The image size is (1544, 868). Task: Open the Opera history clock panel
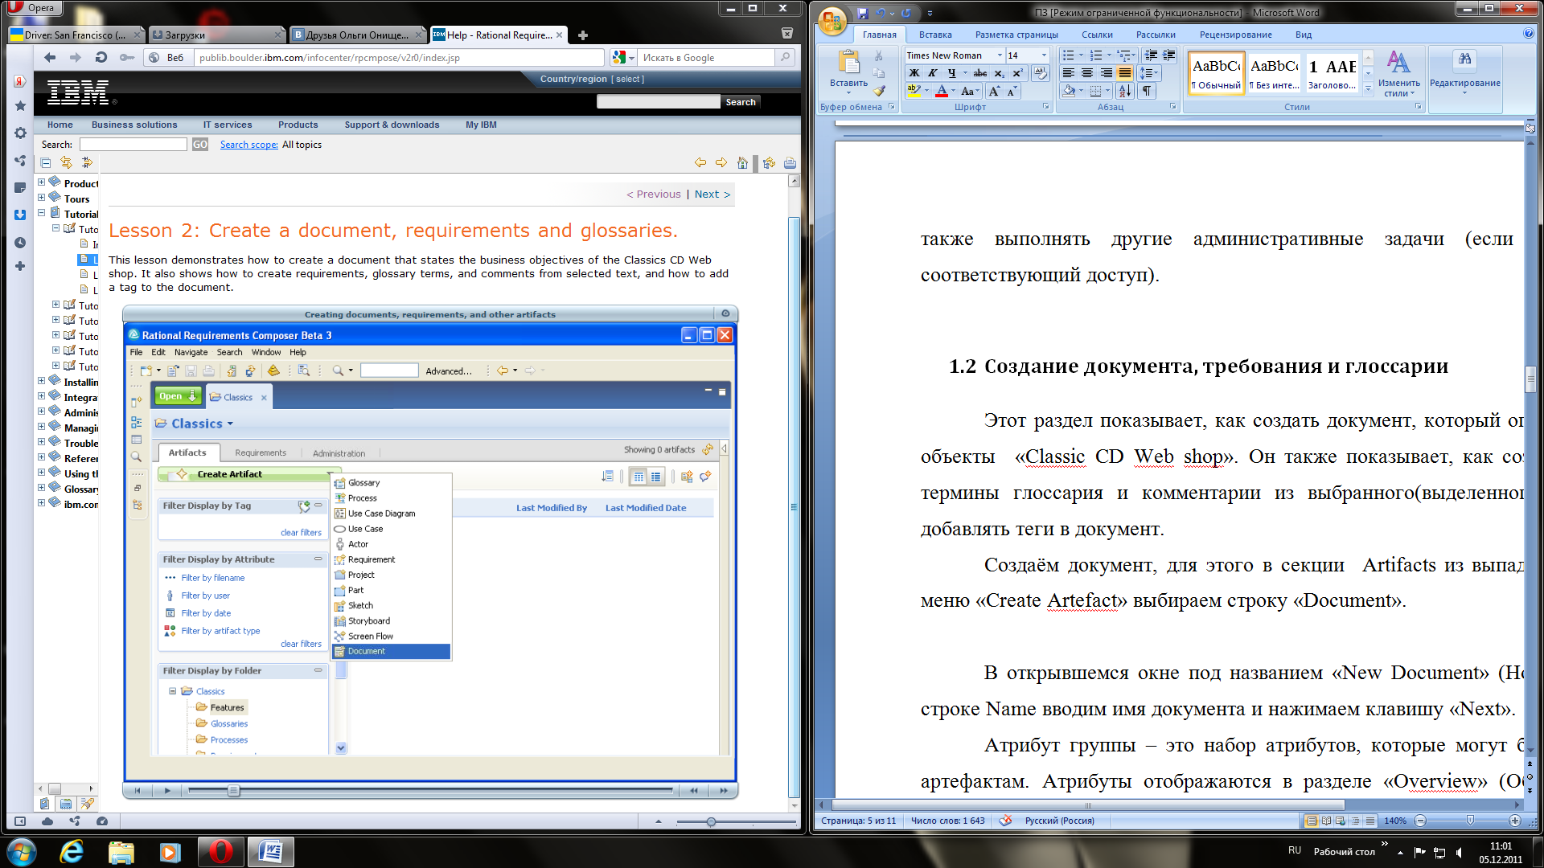pos(20,243)
